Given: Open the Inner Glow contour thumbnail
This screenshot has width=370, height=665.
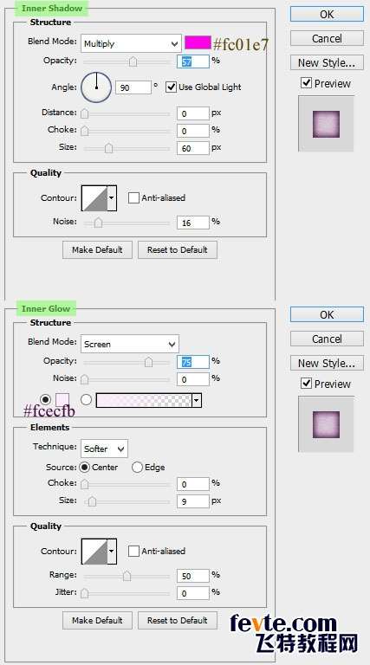Looking at the screenshot, I should (x=94, y=552).
